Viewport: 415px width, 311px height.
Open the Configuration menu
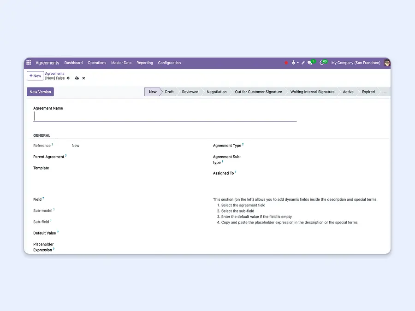tap(169, 63)
